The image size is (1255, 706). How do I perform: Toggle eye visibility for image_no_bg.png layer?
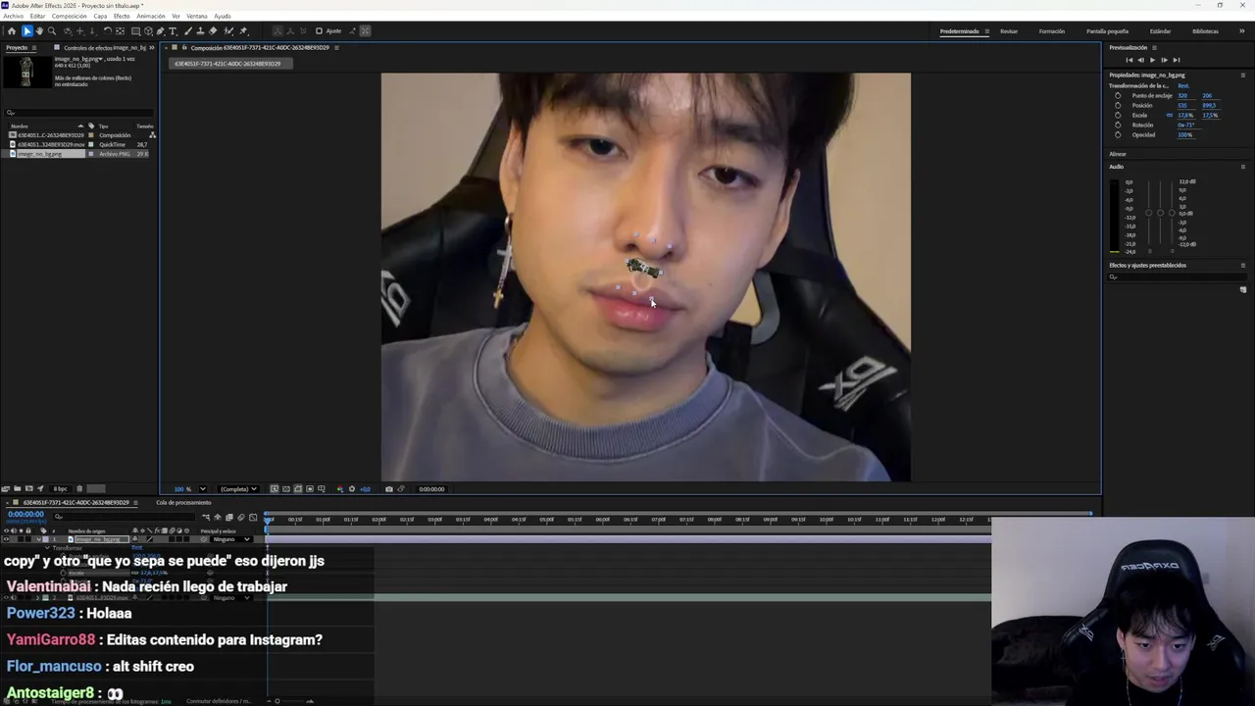coord(6,539)
